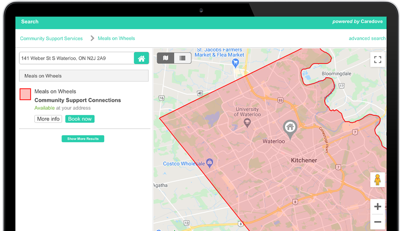The width and height of the screenshot is (402, 231).
Task: Click the pink service area swatch
Action: [x=25, y=94]
